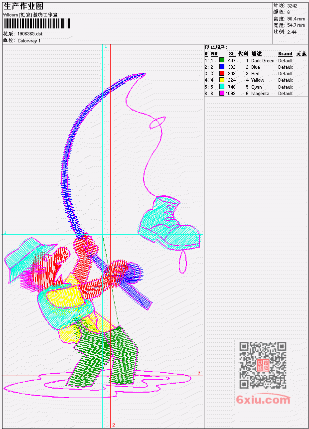Select the stitch count 224
The image size is (309, 429).
(232, 80)
